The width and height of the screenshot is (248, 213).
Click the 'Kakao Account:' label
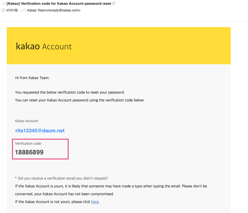coord(27,121)
